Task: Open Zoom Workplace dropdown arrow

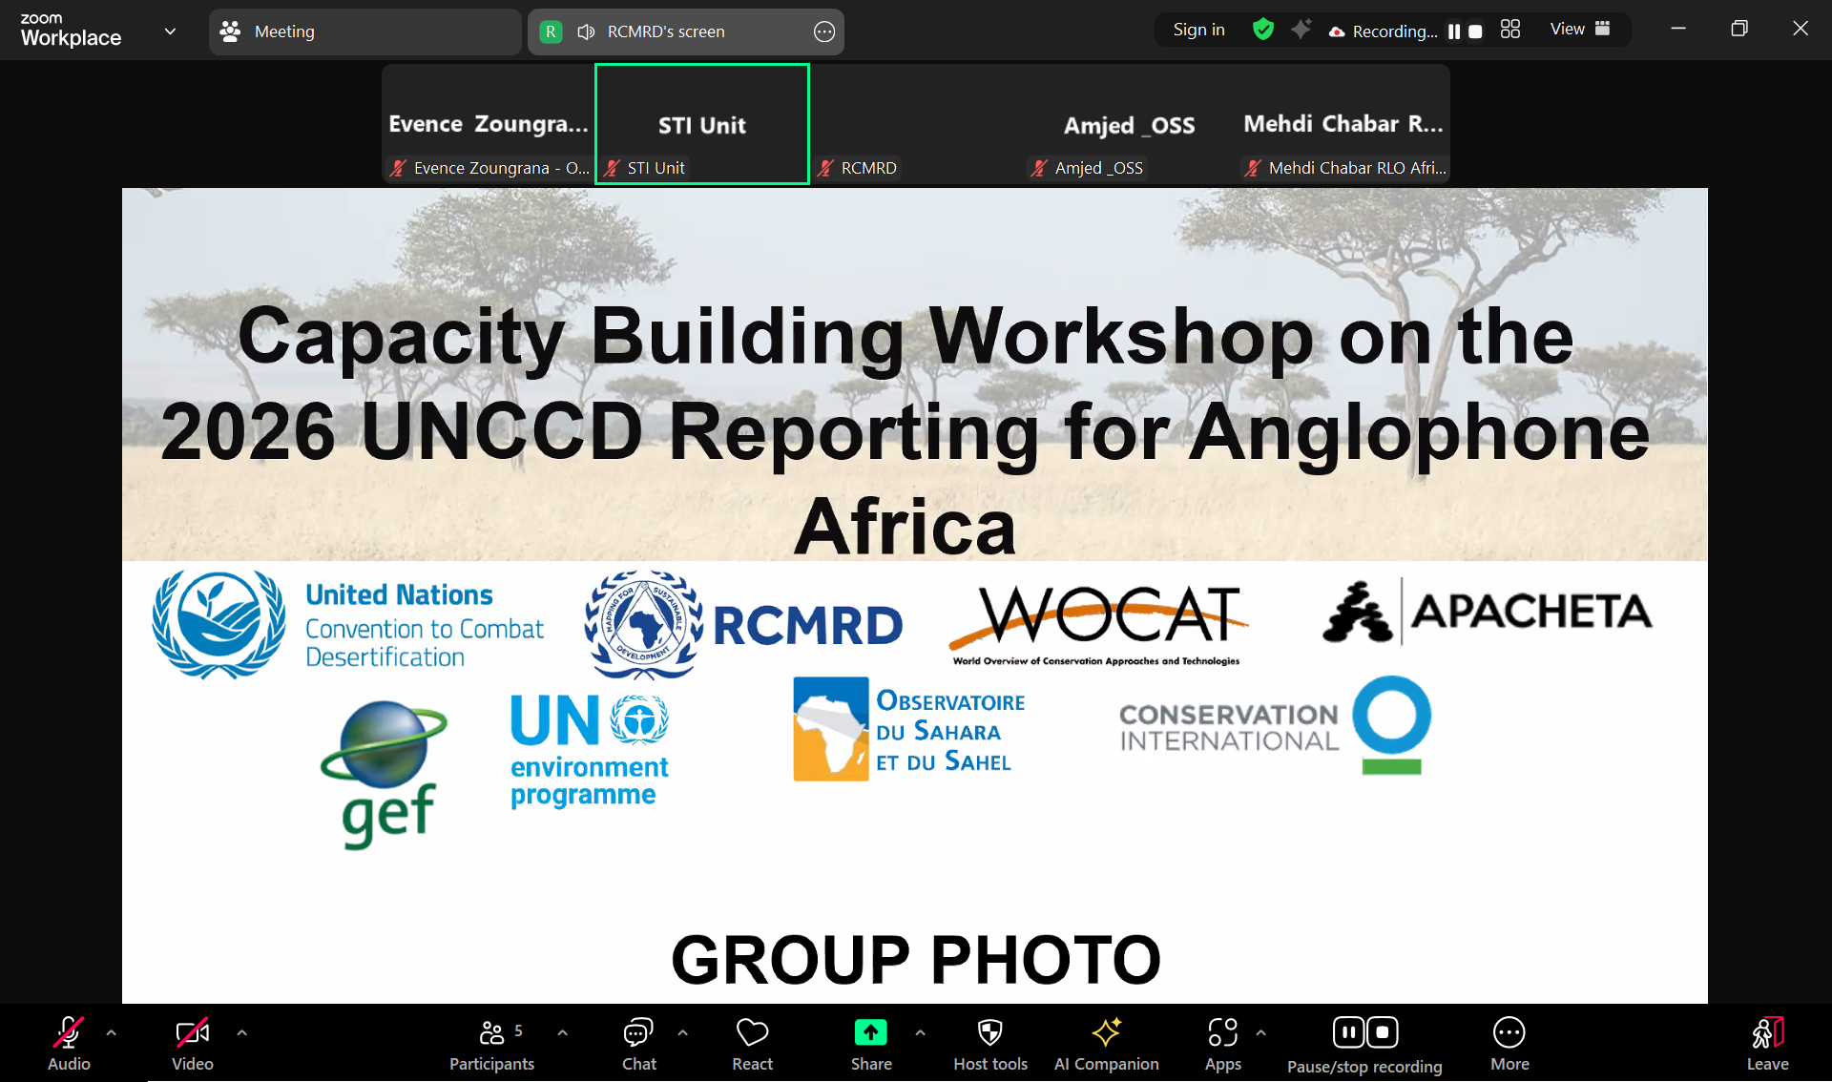Action: pyautogui.click(x=170, y=31)
